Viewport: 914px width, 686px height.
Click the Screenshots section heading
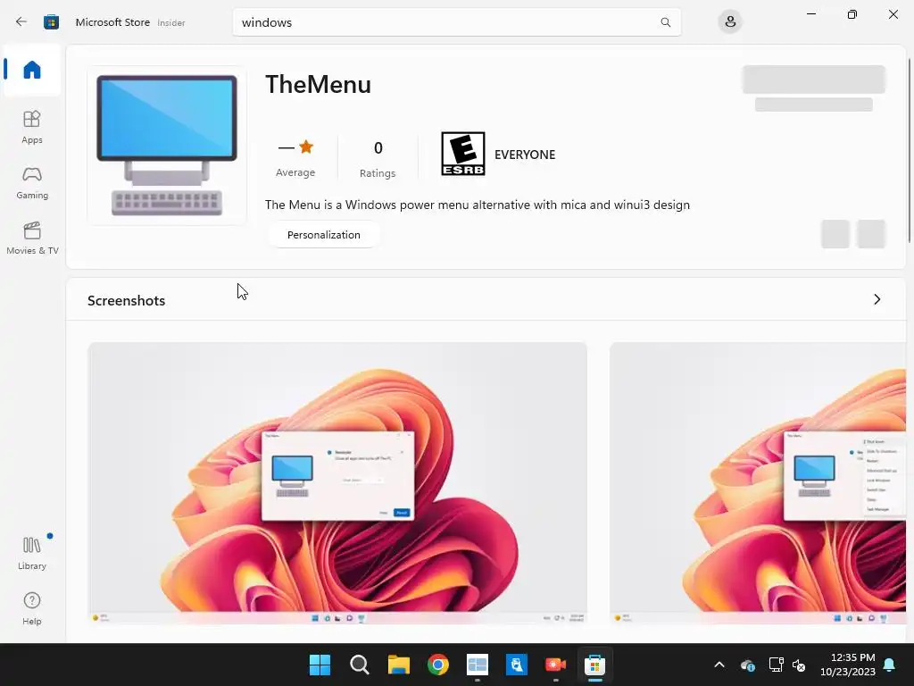click(x=127, y=300)
